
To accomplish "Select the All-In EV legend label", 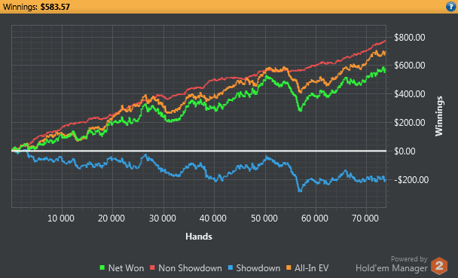I will tap(311, 267).
